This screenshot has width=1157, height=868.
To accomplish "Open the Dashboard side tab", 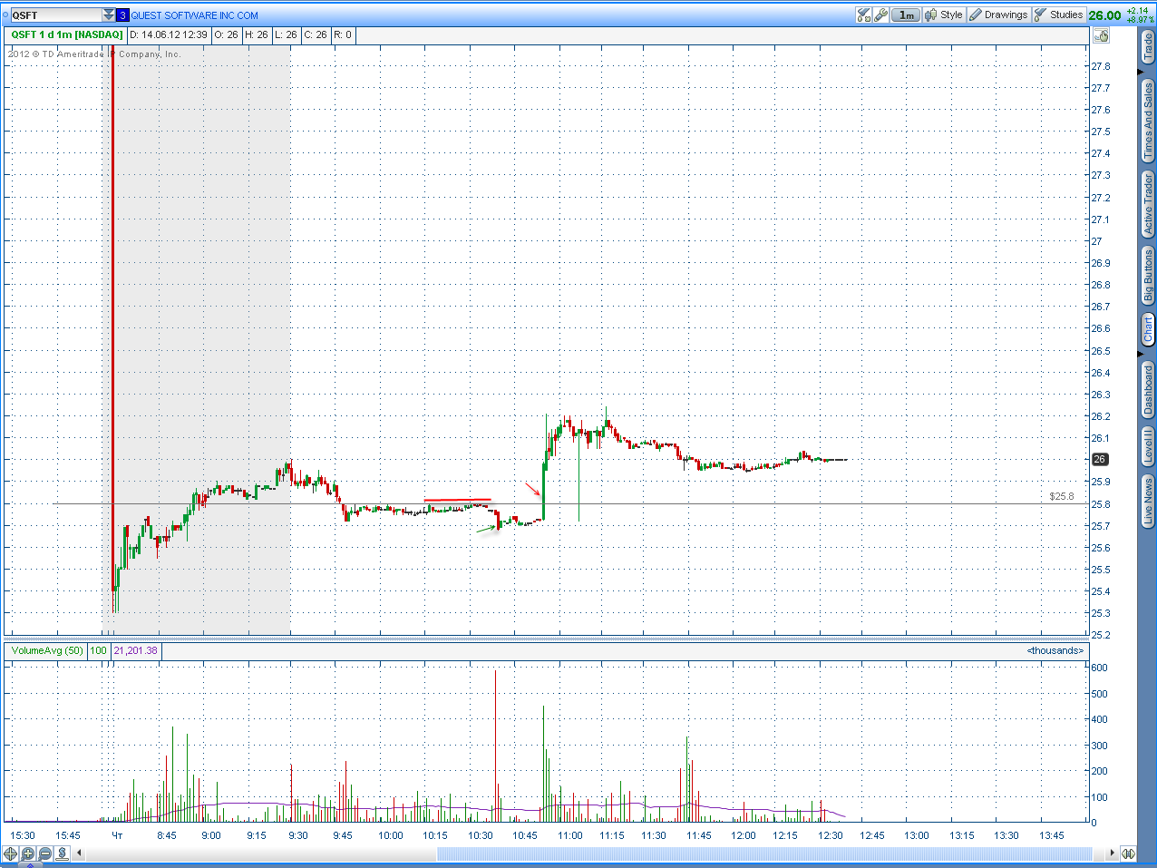I will pos(1148,389).
